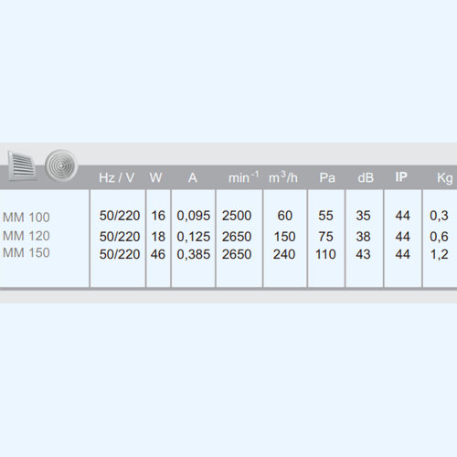Click the 2500 rpm value cell

point(237,216)
